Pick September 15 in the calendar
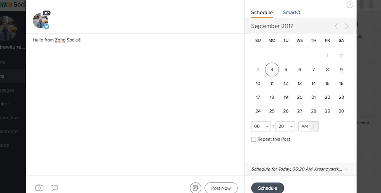 327,84
